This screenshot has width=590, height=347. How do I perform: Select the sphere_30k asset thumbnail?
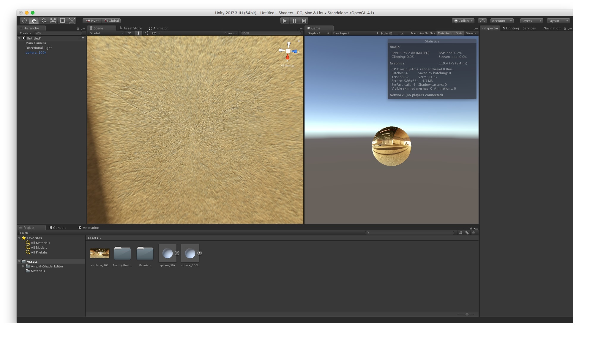click(x=167, y=254)
